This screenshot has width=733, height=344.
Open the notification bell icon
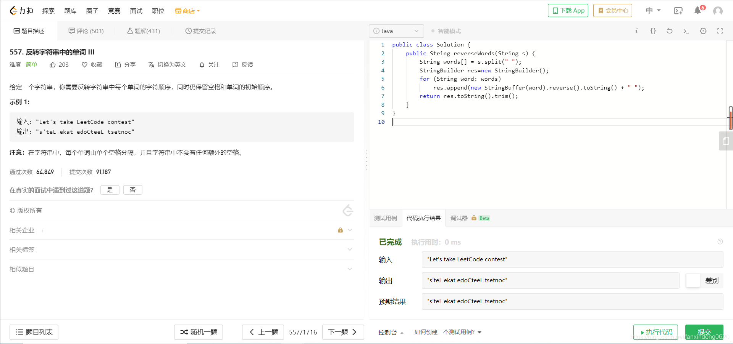tap(698, 10)
